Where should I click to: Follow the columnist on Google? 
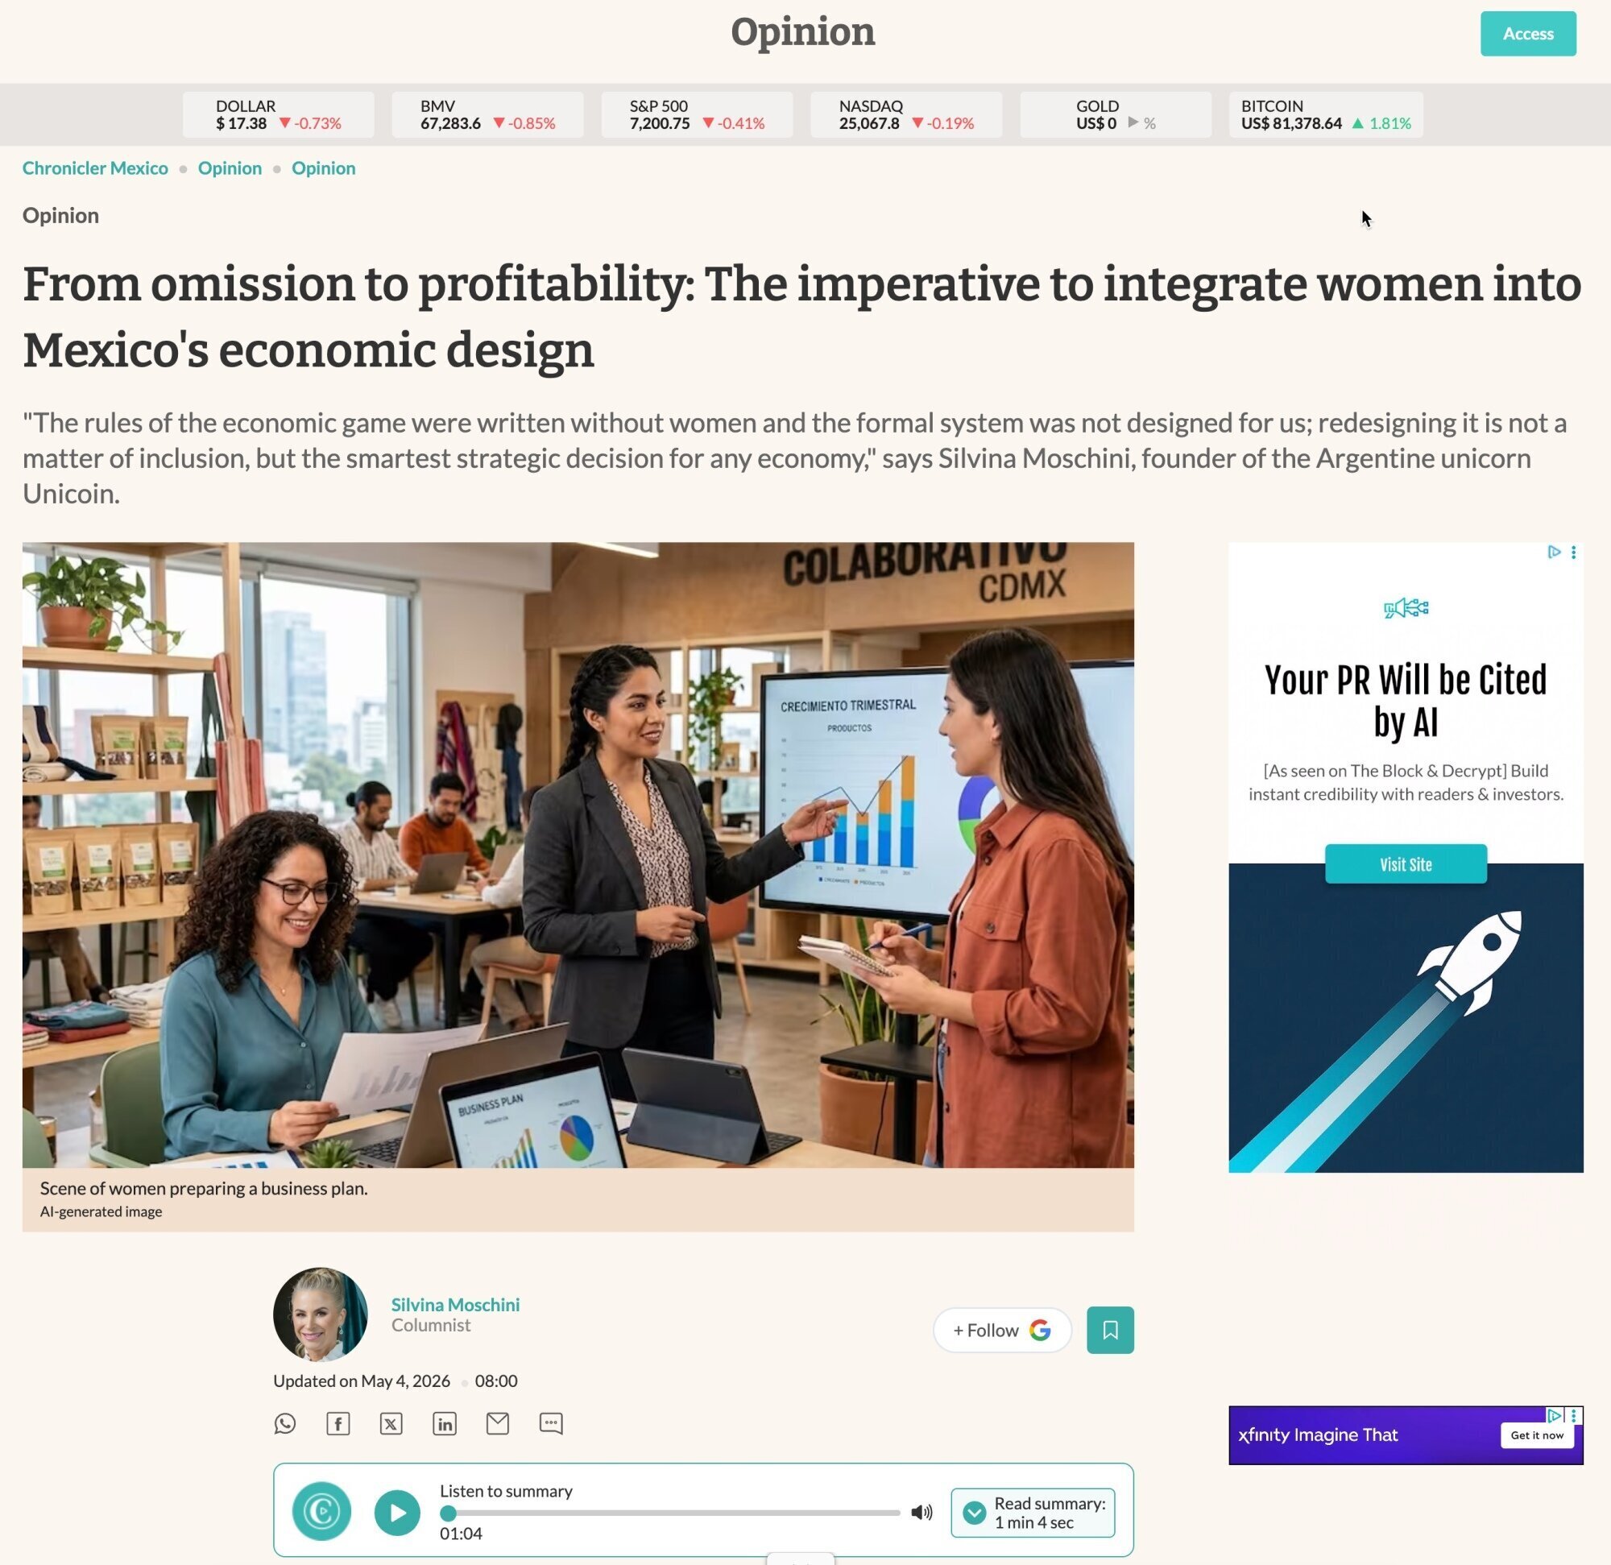1002,1330
